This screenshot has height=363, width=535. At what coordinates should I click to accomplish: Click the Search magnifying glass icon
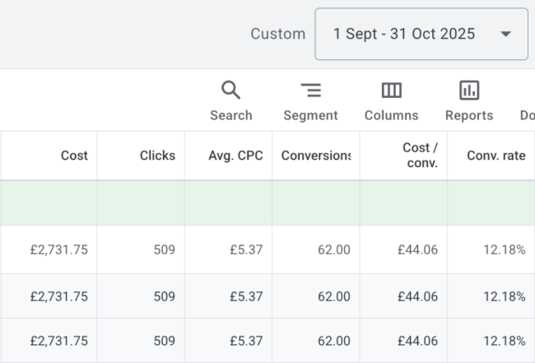coord(230,91)
